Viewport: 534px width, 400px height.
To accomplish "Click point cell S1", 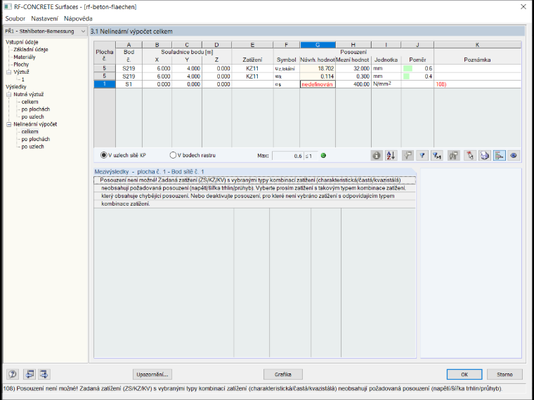I will pos(129,84).
